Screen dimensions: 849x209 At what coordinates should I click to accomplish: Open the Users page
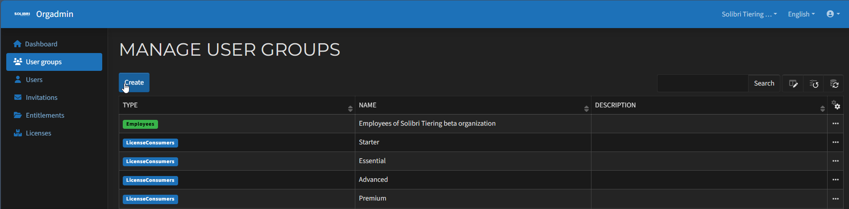pyautogui.click(x=54, y=80)
